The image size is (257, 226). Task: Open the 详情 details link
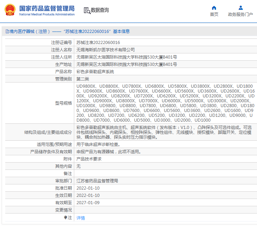81,218
